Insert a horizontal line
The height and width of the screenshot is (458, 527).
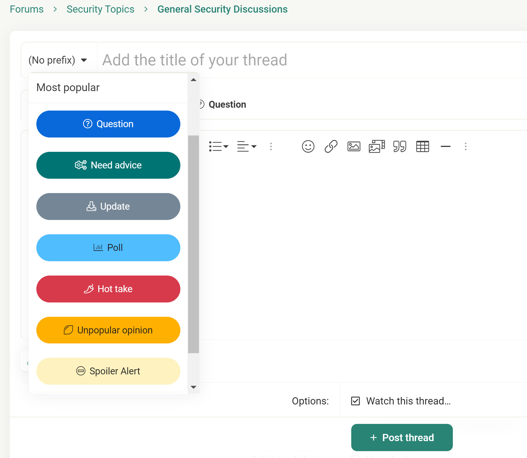445,146
